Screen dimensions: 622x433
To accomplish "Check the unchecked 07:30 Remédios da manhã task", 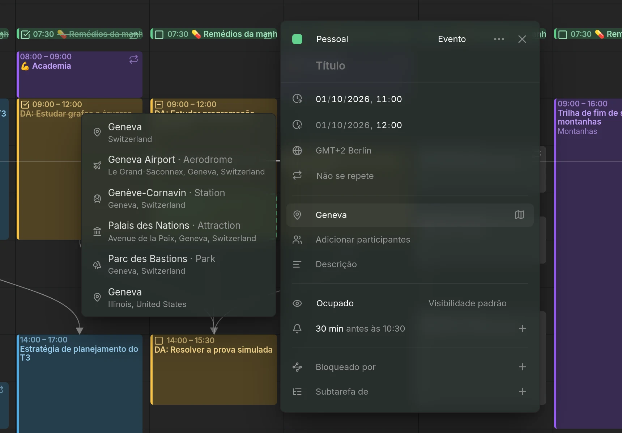I will (159, 34).
